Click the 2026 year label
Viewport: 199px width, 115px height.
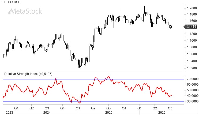click(162, 113)
